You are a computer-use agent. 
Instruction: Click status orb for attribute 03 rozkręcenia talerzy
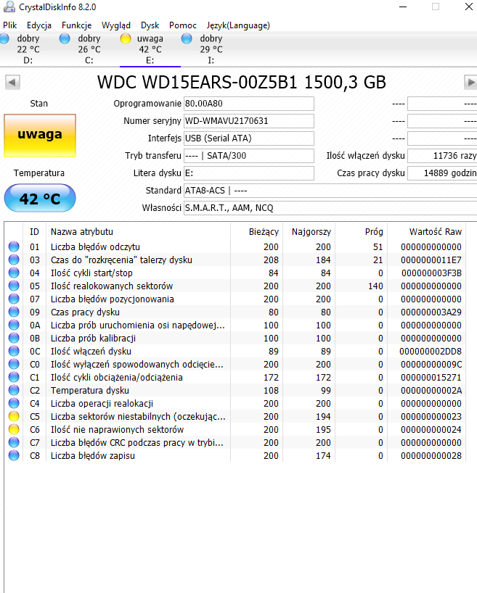tap(14, 260)
